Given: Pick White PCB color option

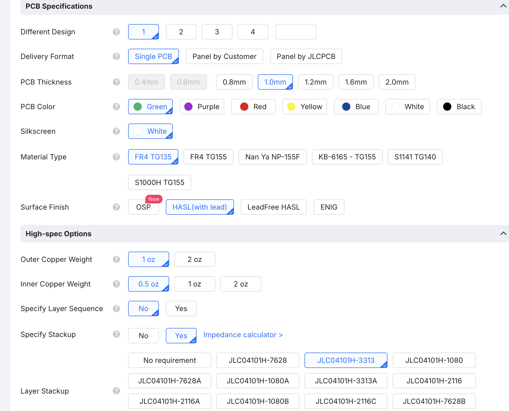Looking at the screenshot, I should coord(408,107).
